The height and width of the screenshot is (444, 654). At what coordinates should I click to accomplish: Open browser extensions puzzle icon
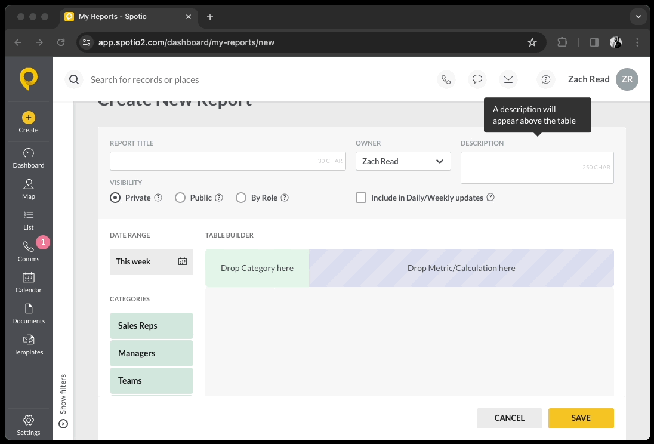point(562,42)
